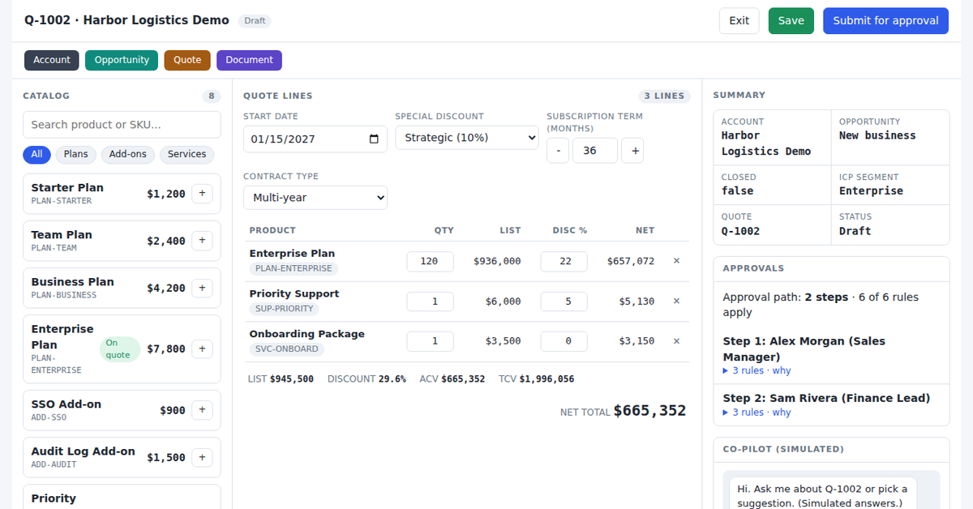Save the quote
This screenshot has width=973, height=509.
pos(791,21)
